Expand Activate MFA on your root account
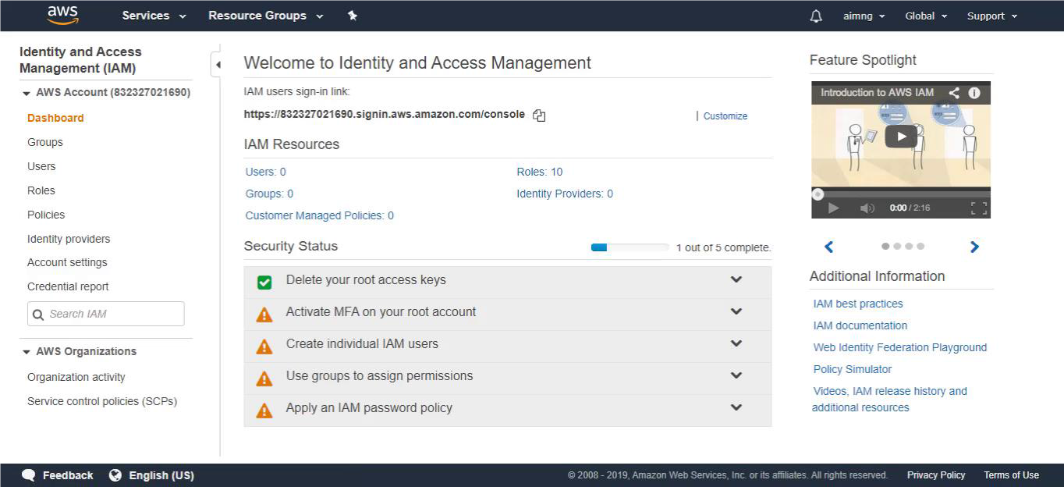The image size is (1064, 487). coord(736,311)
